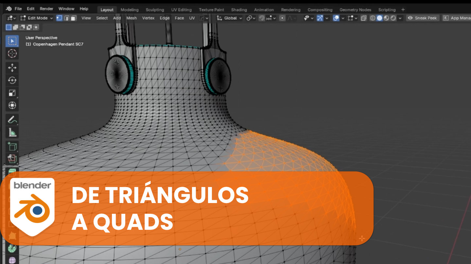471x264 pixels.
Task: Open the editor type dropdown
Action: [11, 18]
